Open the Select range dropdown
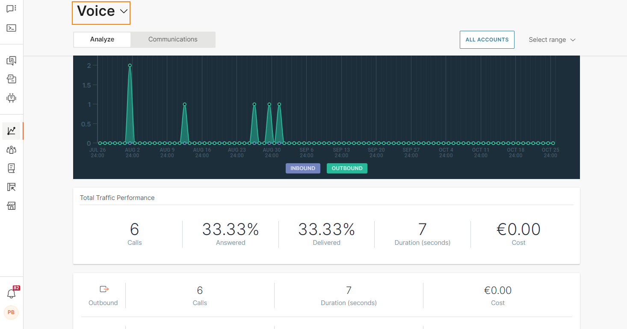This screenshot has width=627, height=329. [x=552, y=40]
